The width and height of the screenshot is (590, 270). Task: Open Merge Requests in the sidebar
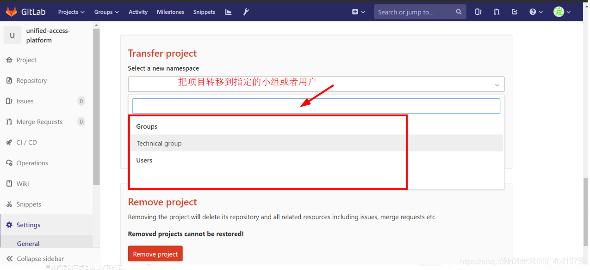point(39,122)
